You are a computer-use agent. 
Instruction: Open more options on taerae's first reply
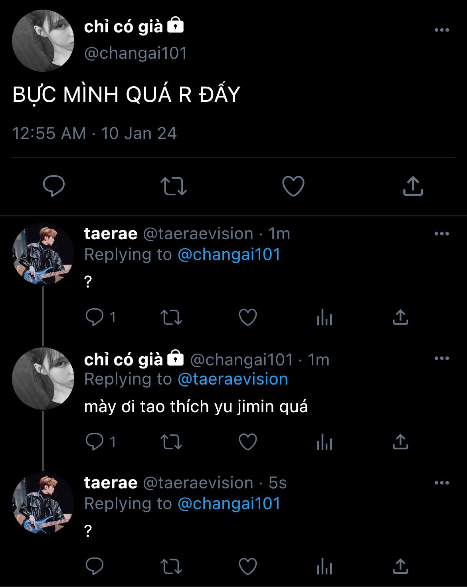[x=441, y=234]
